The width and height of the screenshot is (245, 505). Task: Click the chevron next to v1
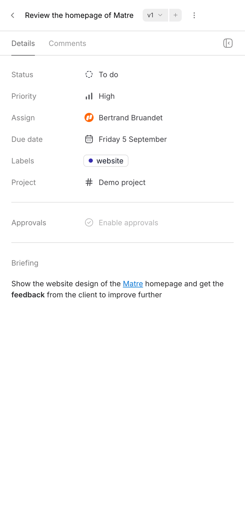click(161, 15)
